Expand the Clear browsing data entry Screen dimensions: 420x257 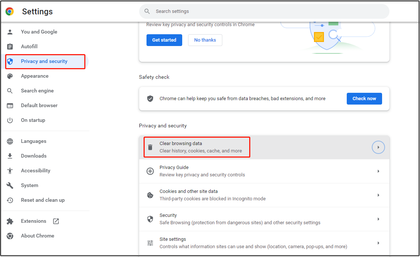378,147
